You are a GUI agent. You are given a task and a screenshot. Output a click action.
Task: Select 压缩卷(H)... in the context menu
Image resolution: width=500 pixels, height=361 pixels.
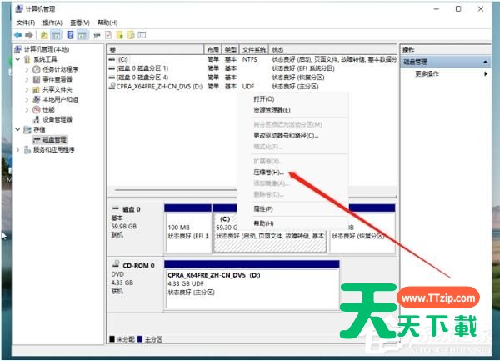pyautogui.click(x=268, y=173)
